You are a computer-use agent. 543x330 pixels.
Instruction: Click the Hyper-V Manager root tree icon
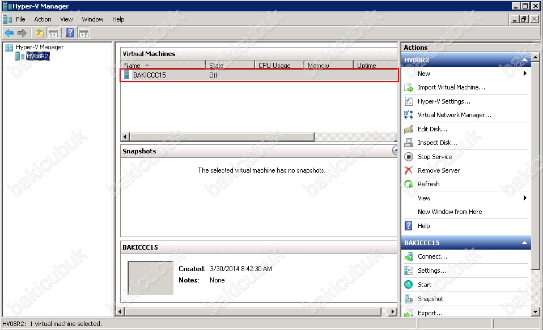[x=9, y=48]
